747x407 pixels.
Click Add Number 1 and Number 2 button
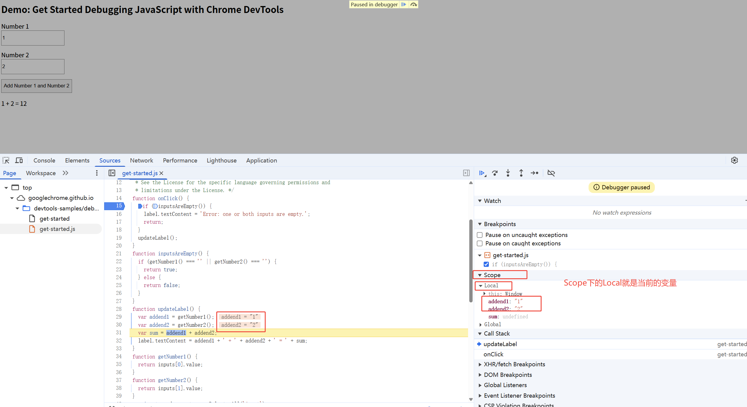click(36, 86)
